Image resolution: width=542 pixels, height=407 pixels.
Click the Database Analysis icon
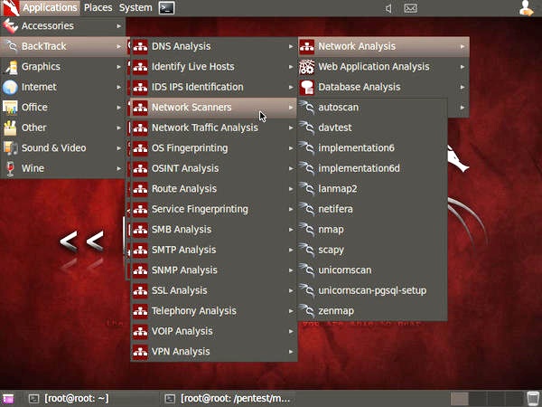coord(307,87)
